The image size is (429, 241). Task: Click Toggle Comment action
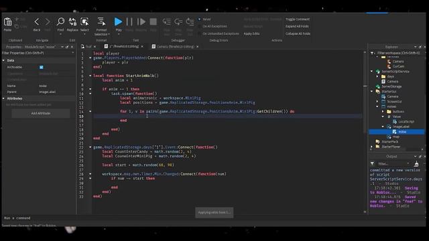point(298,19)
